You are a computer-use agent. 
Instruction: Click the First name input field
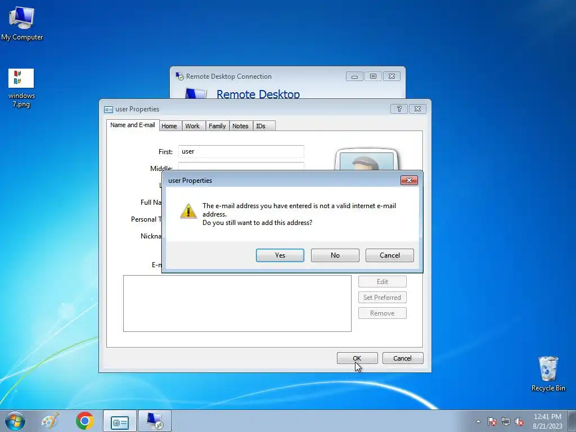click(241, 151)
